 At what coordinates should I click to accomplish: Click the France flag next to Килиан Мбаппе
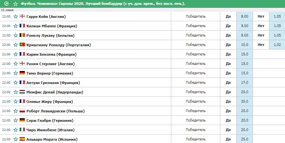tap(22, 25)
